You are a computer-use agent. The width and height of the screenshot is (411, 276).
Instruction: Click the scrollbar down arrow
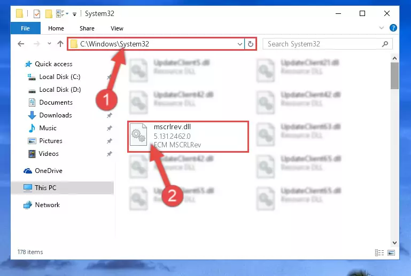394,243
